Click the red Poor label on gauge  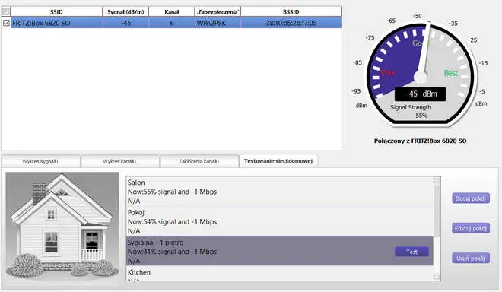point(388,73)
